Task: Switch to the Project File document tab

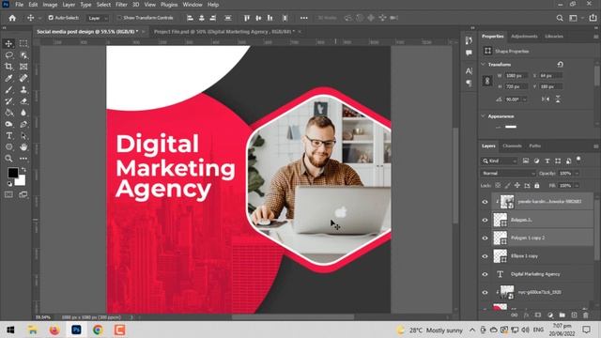Action: point(223,32)
